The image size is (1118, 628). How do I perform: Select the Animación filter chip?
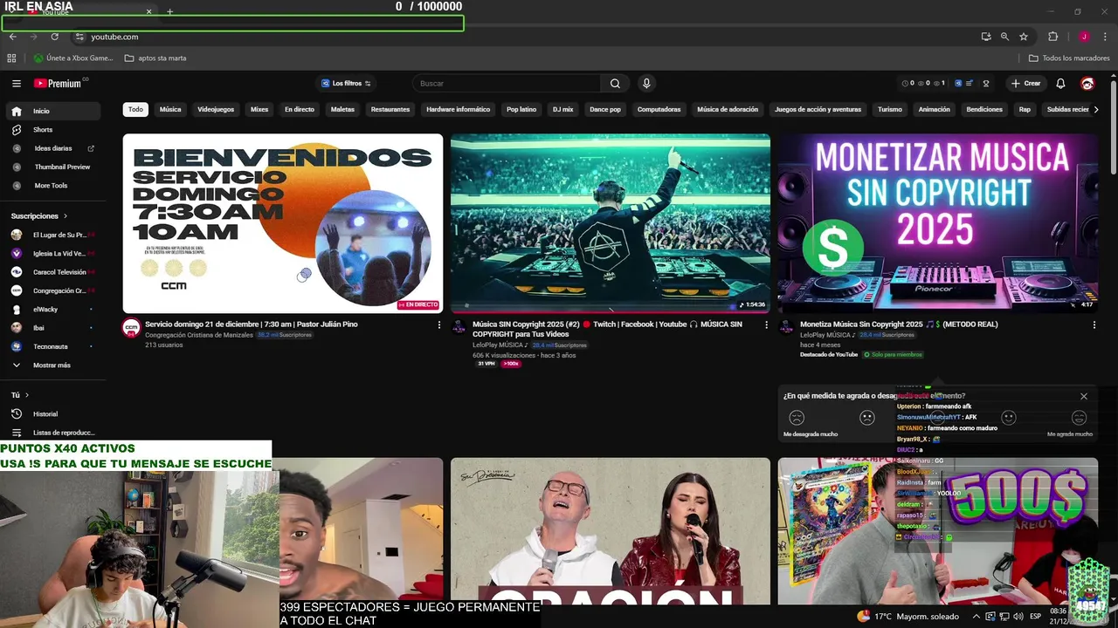(934, 110)
